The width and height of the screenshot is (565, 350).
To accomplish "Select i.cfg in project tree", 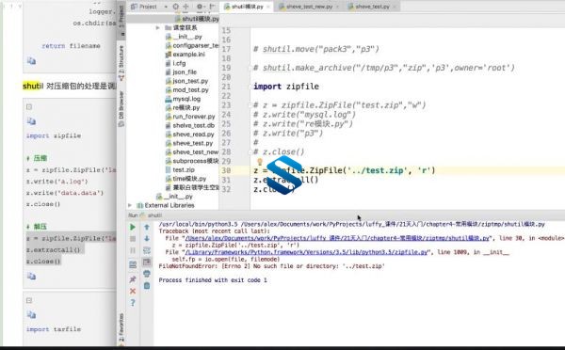I will [x=176, y=63].
